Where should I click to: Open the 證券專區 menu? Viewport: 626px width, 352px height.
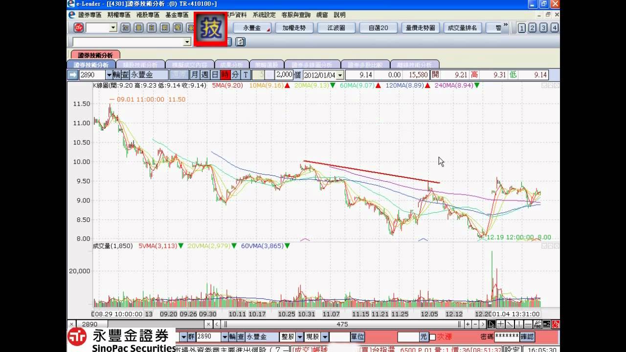click(90, 15)
